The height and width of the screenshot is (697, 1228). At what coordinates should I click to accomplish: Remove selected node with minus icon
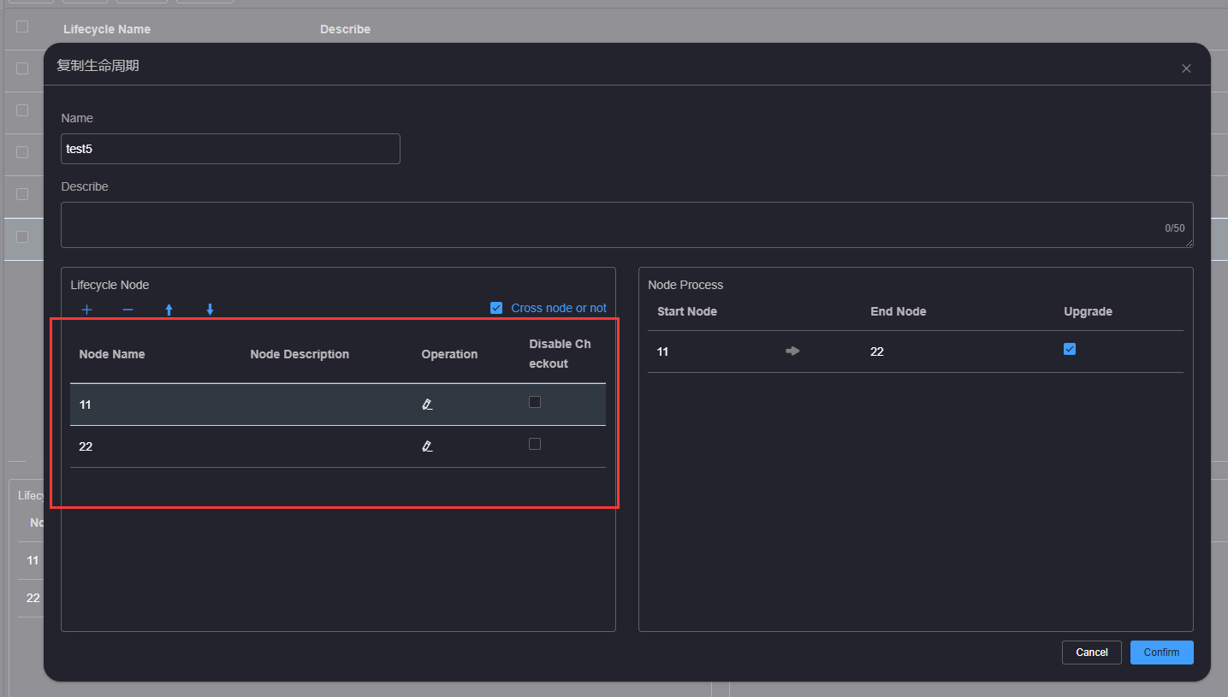128,310
